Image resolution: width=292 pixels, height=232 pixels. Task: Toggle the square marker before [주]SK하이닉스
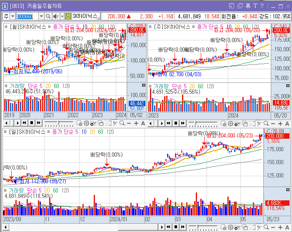pos(150,27)
